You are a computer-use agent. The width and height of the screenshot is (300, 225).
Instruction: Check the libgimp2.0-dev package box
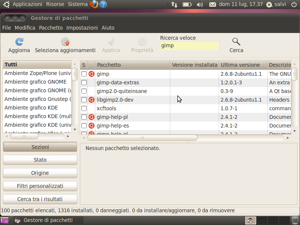coord(84,100)
